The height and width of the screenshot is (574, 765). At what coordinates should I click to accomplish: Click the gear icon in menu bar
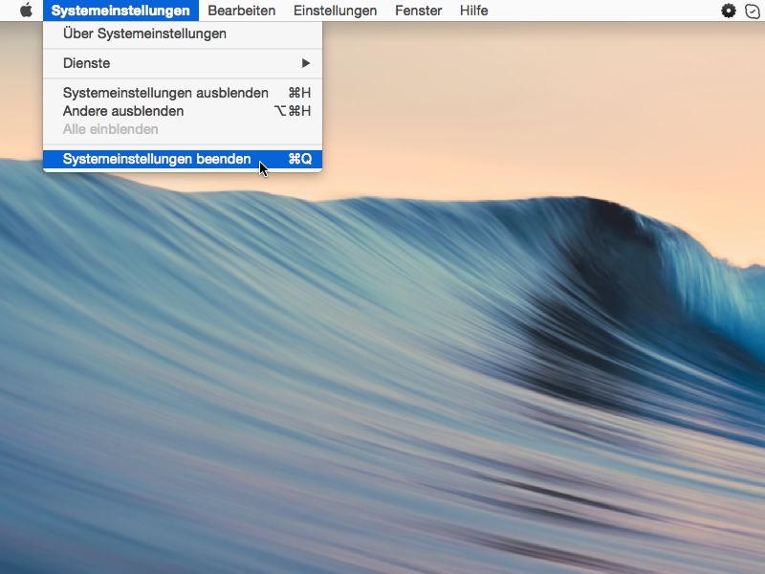point(729,11)
